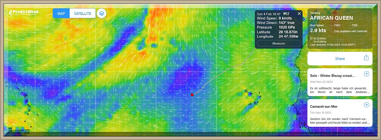Image resolution: width=381 pixels, height=140 pixels.
Task: Open the Solo - Winter Biscay crossing title
Action: tap(333, 76)
